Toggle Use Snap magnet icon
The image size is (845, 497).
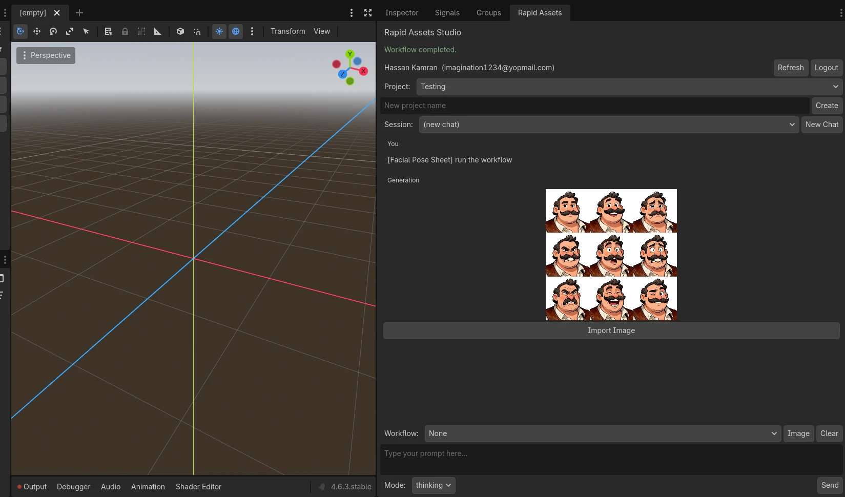click(197, 31)
